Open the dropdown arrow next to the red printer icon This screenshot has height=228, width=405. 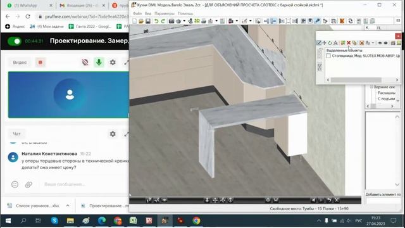(x=237, y=21)
